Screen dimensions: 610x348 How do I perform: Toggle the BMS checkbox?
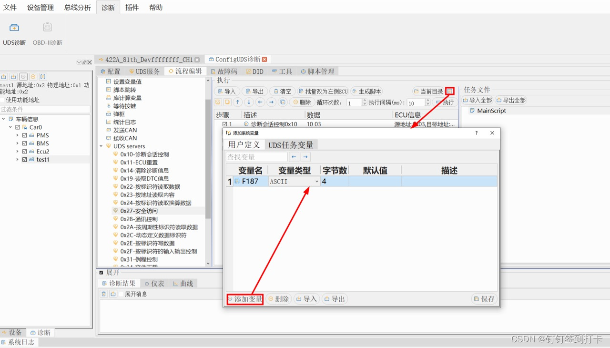click(25, 143)
